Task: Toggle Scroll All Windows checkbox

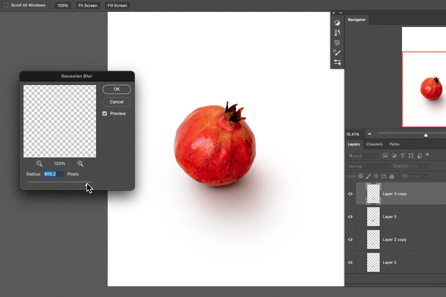Action: tap(6, 5)
